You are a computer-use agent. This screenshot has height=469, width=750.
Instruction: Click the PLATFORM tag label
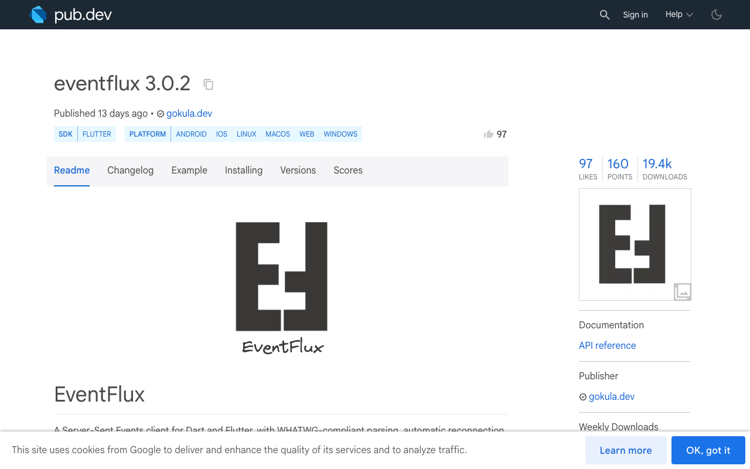[x=148, y=134]
